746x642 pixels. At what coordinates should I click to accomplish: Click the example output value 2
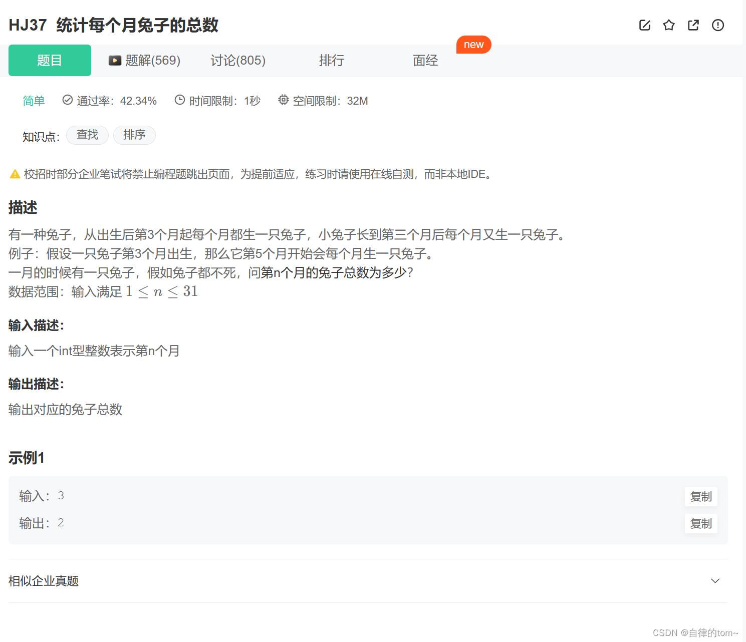click(61, 523)
